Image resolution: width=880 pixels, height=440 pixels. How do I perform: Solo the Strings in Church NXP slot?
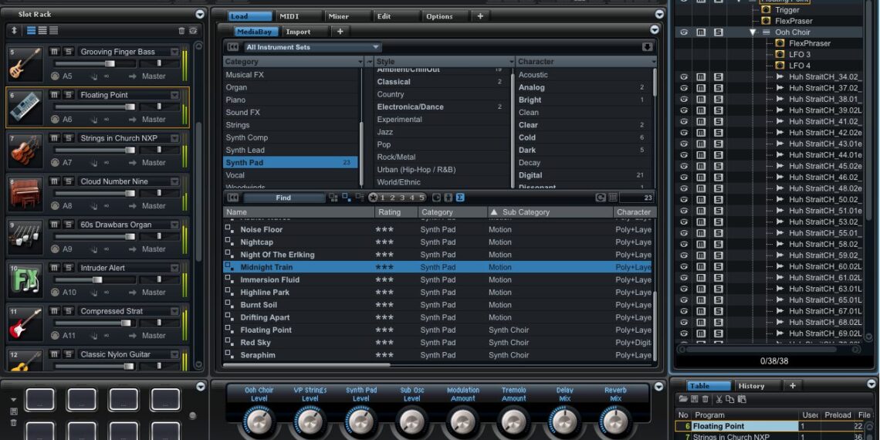(69, 138)
